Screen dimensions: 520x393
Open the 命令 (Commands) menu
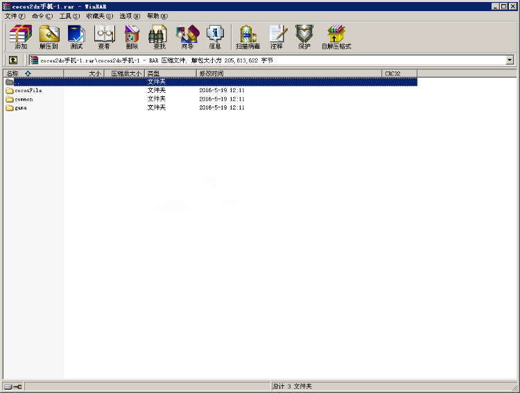42,16
